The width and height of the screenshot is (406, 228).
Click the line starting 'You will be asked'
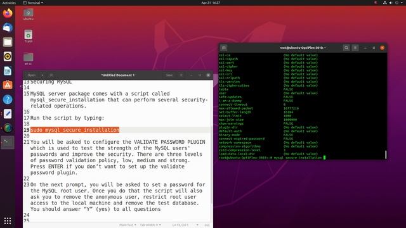[x=118, y=142]
